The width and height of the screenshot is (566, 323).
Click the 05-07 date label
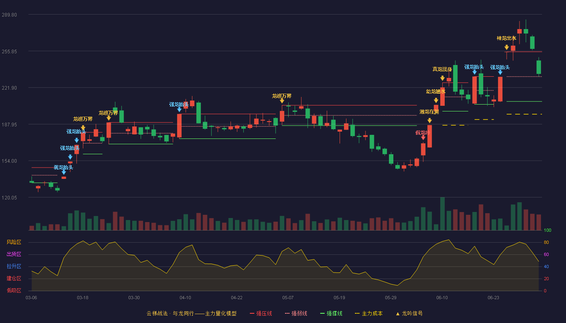click(x=288, y=298)
